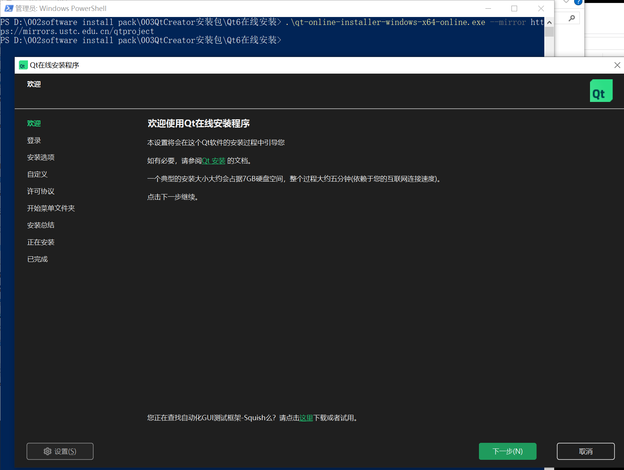Select the 安装选项 step in the sidebar

click(41, 157)
